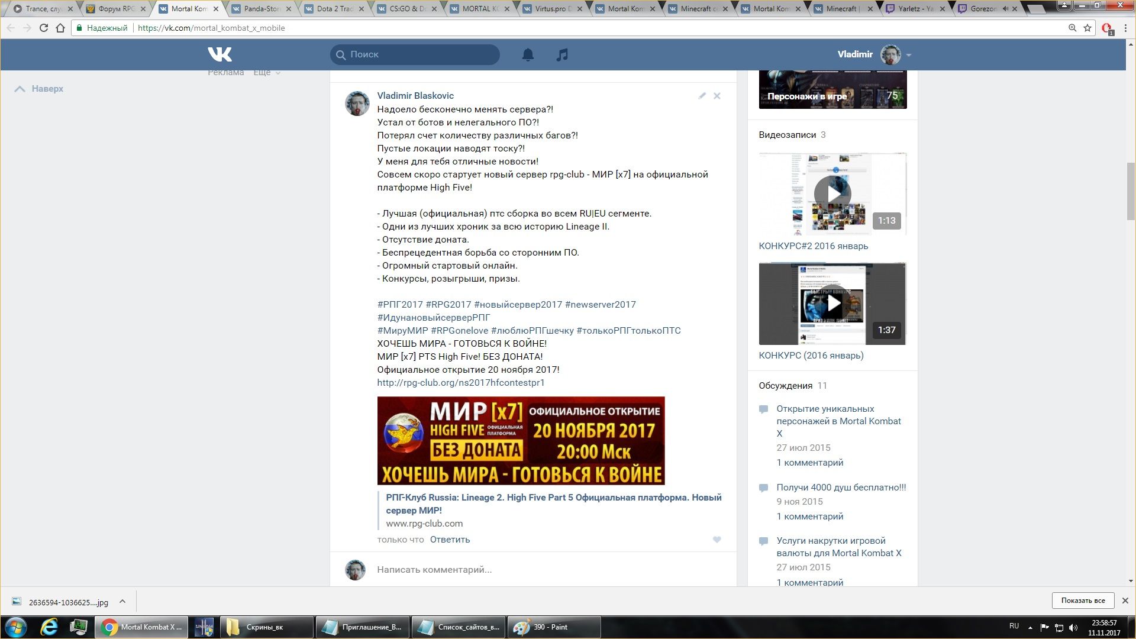Click the RU language indicator

pos(1014,626)
